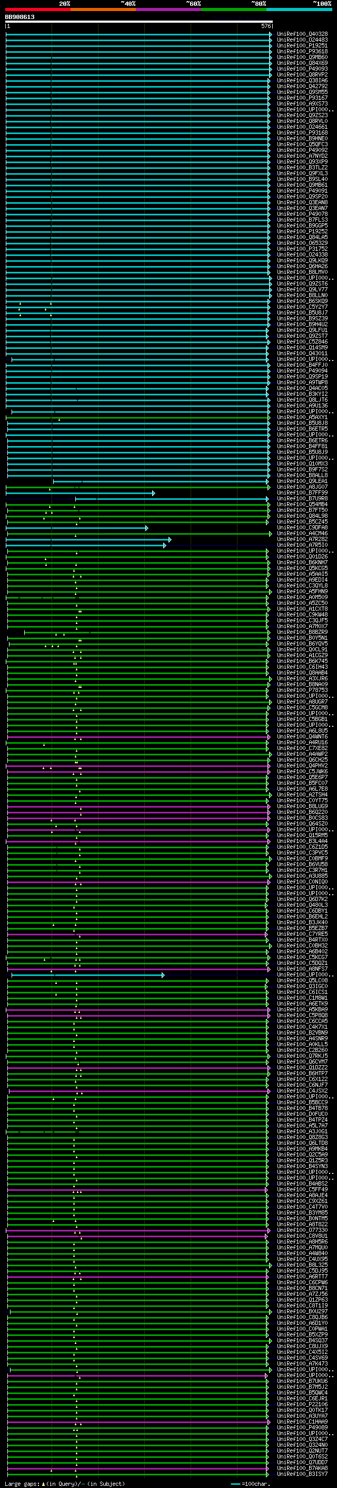
Task: Select the UniRef100_B8L325 label
Action: [x=302, y=1265]
